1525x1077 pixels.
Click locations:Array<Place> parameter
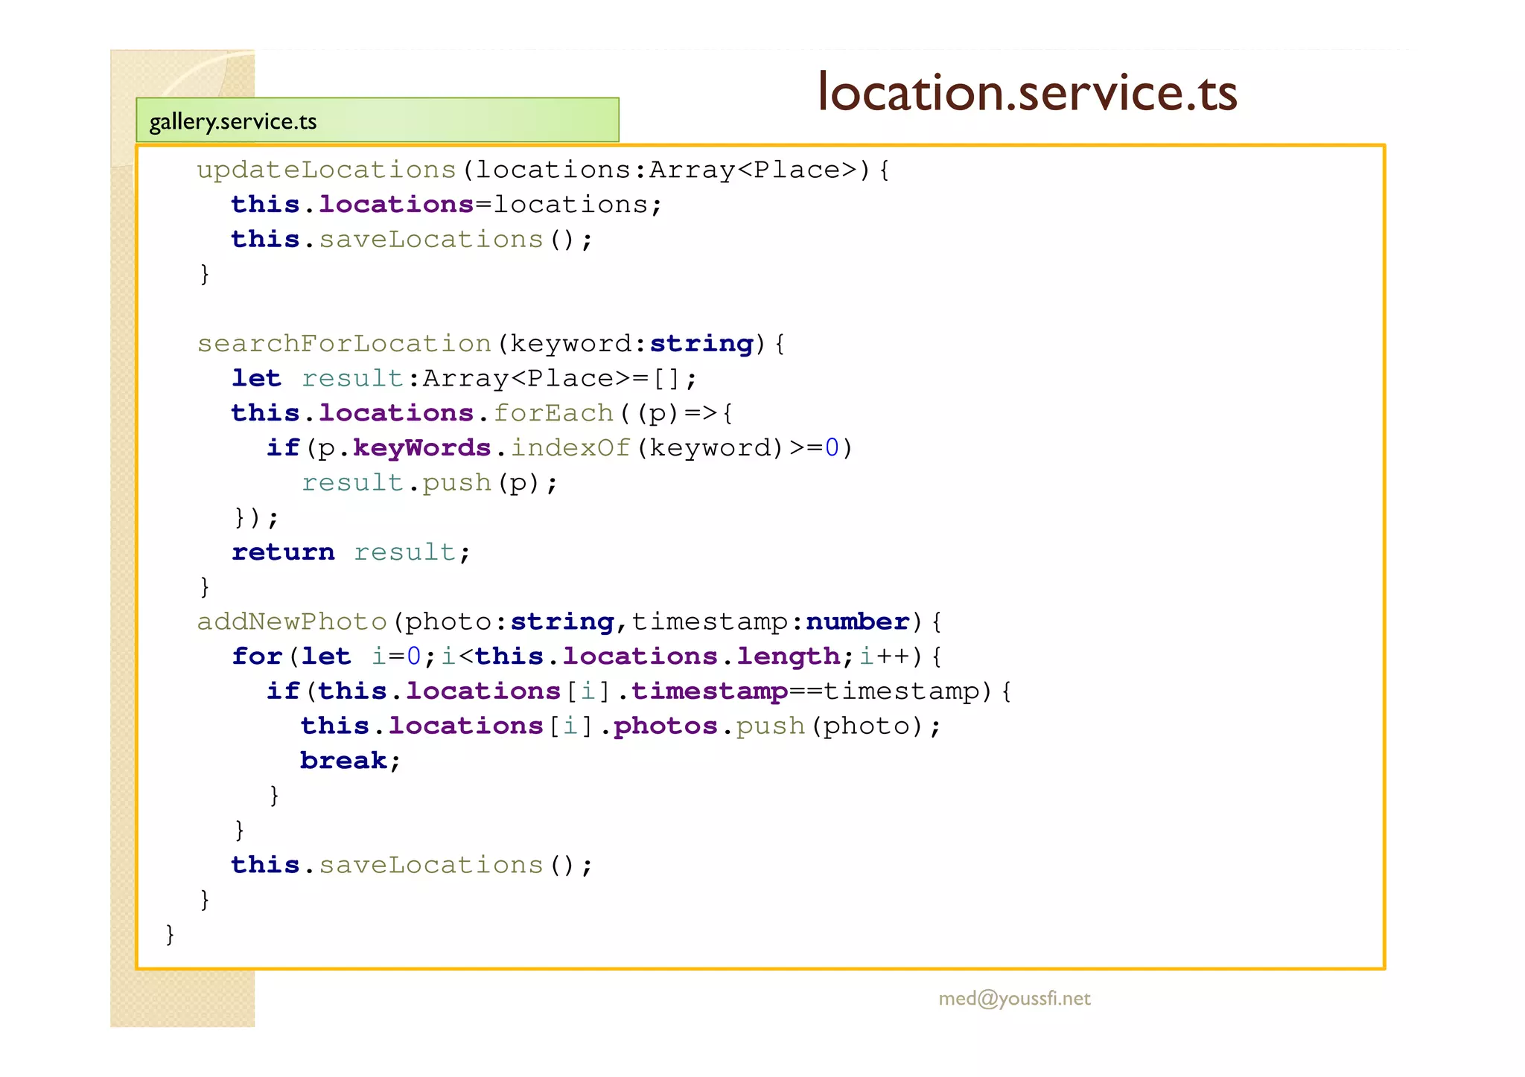click(666, 170)
